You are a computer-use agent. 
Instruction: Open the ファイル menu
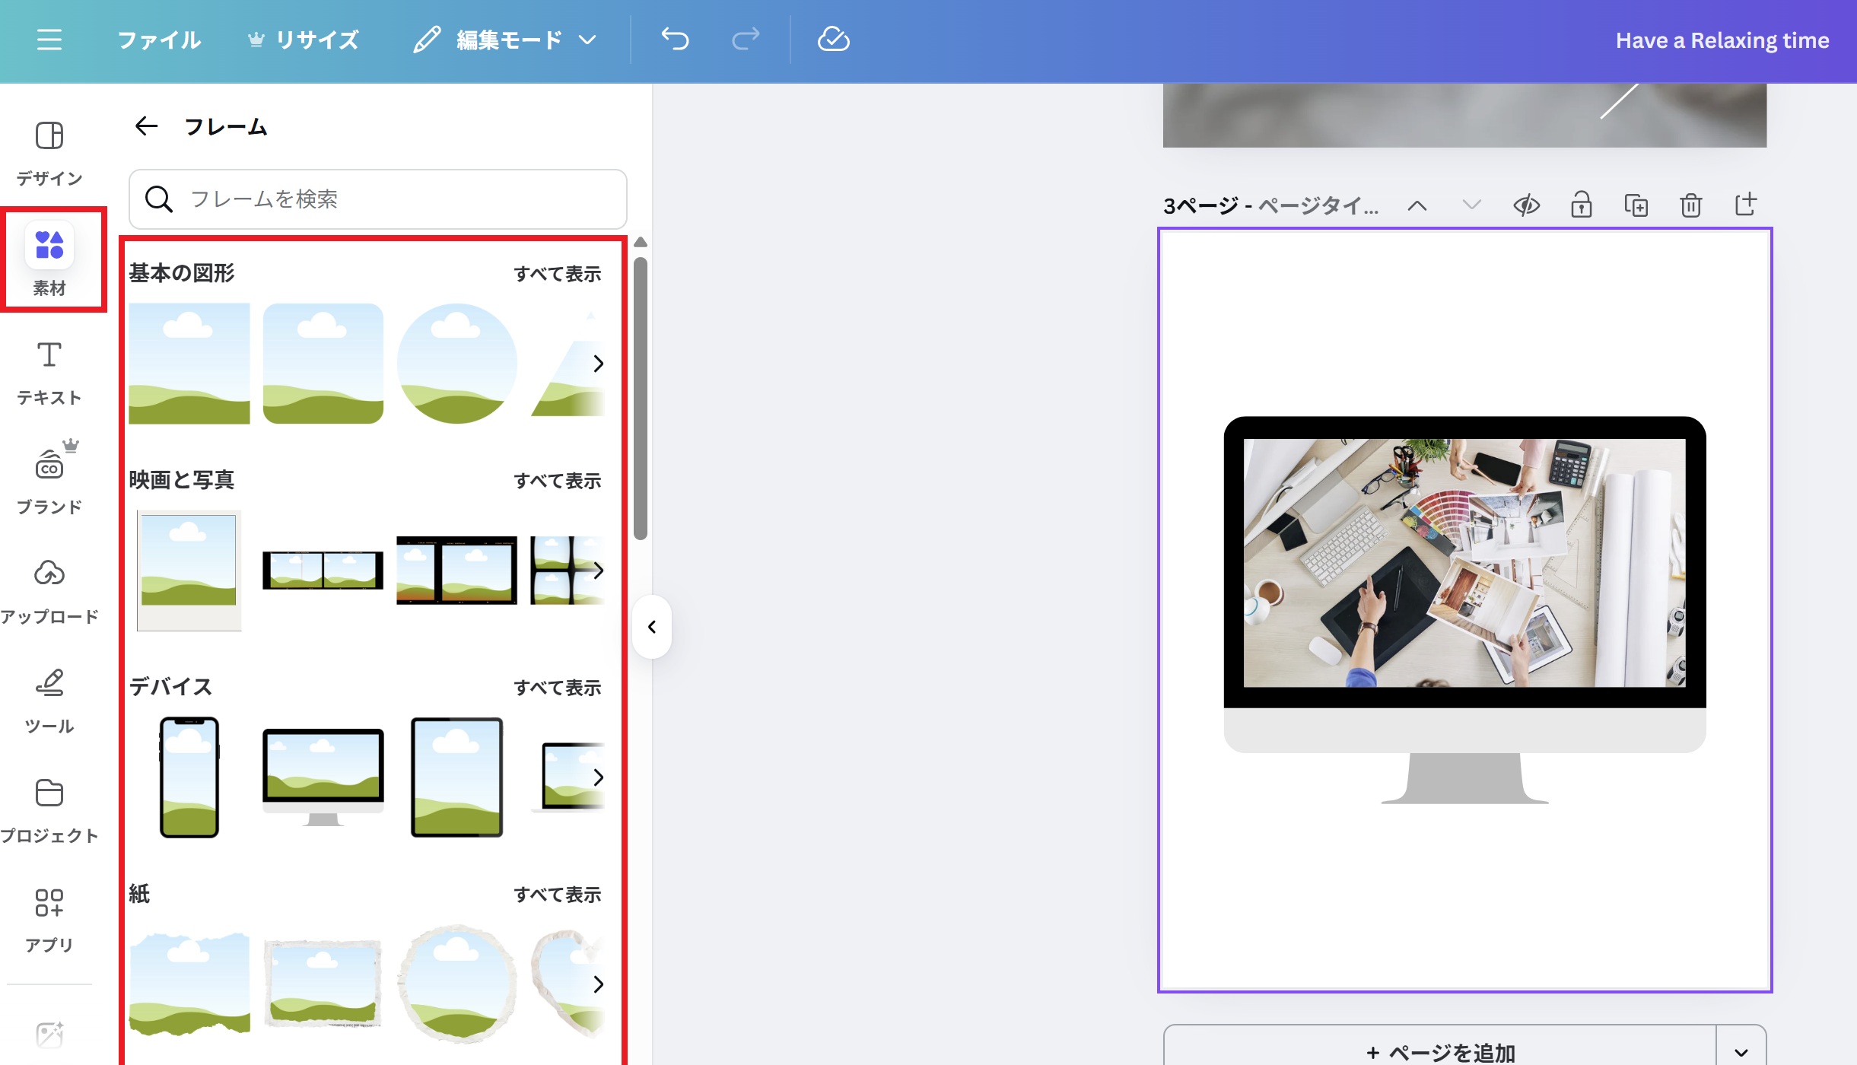point(159,40)
